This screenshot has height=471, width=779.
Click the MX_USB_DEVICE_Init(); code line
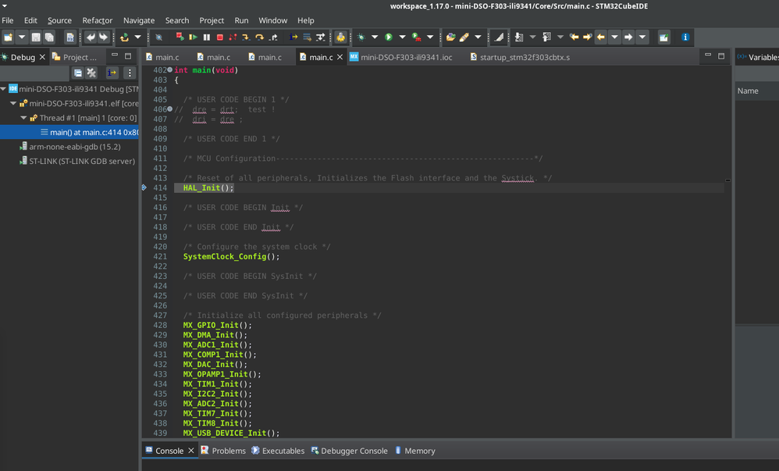[231, 434]
